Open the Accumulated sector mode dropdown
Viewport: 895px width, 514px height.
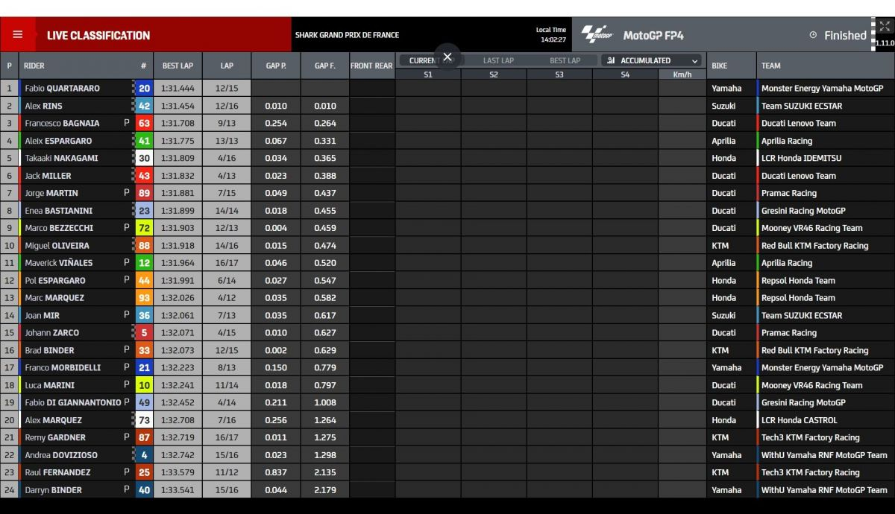pyautogui.click(x=652, y=60)
